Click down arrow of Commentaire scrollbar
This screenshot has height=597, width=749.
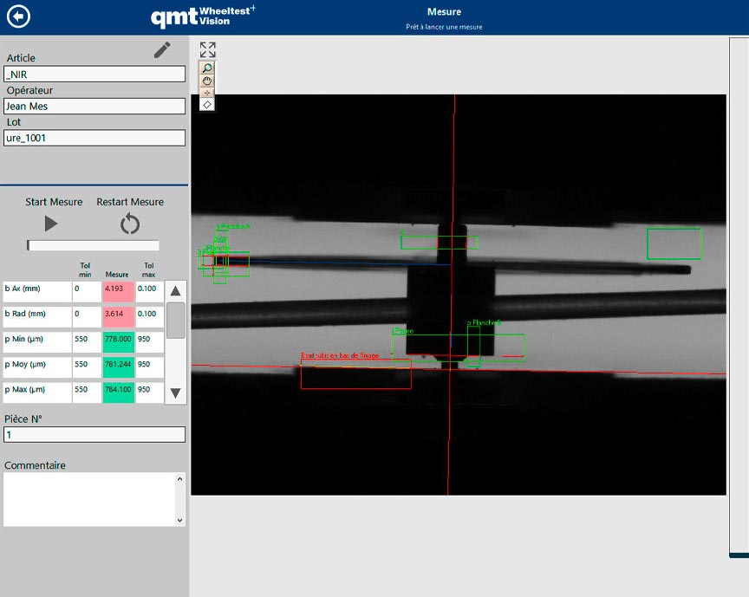180,520
